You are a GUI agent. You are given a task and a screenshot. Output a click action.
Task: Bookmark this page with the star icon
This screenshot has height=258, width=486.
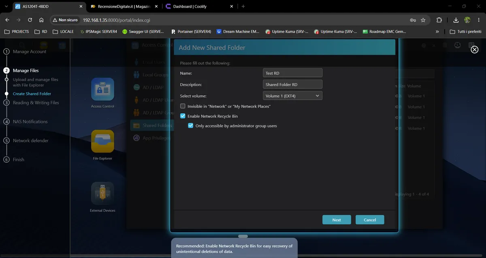click(x=423, y=20)
